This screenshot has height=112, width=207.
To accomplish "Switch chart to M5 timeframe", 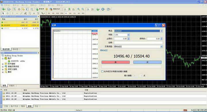I will click(53, 13).
